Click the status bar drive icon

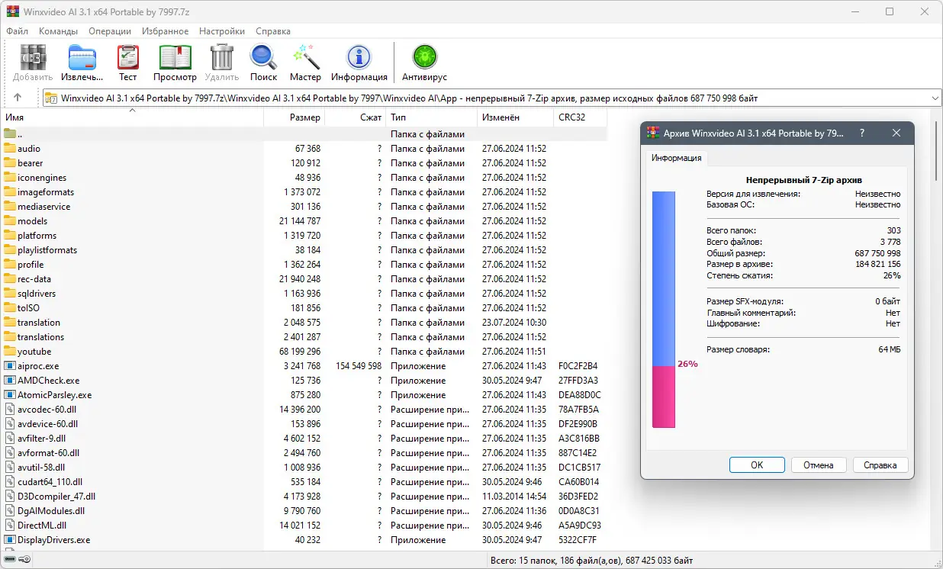pos(10,560)
